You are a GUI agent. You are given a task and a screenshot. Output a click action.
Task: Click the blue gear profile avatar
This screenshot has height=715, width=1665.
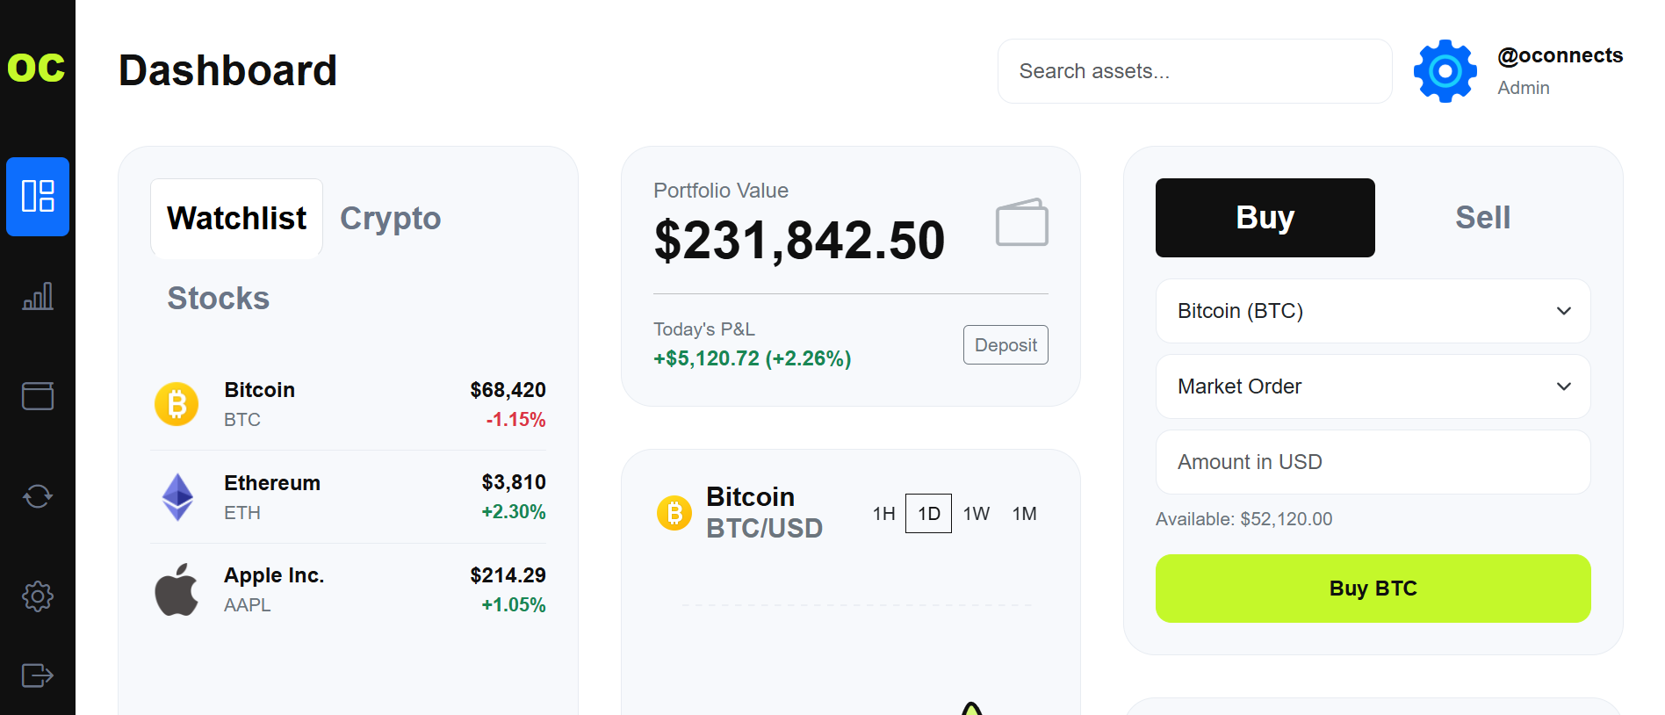tap(1445, 71)
